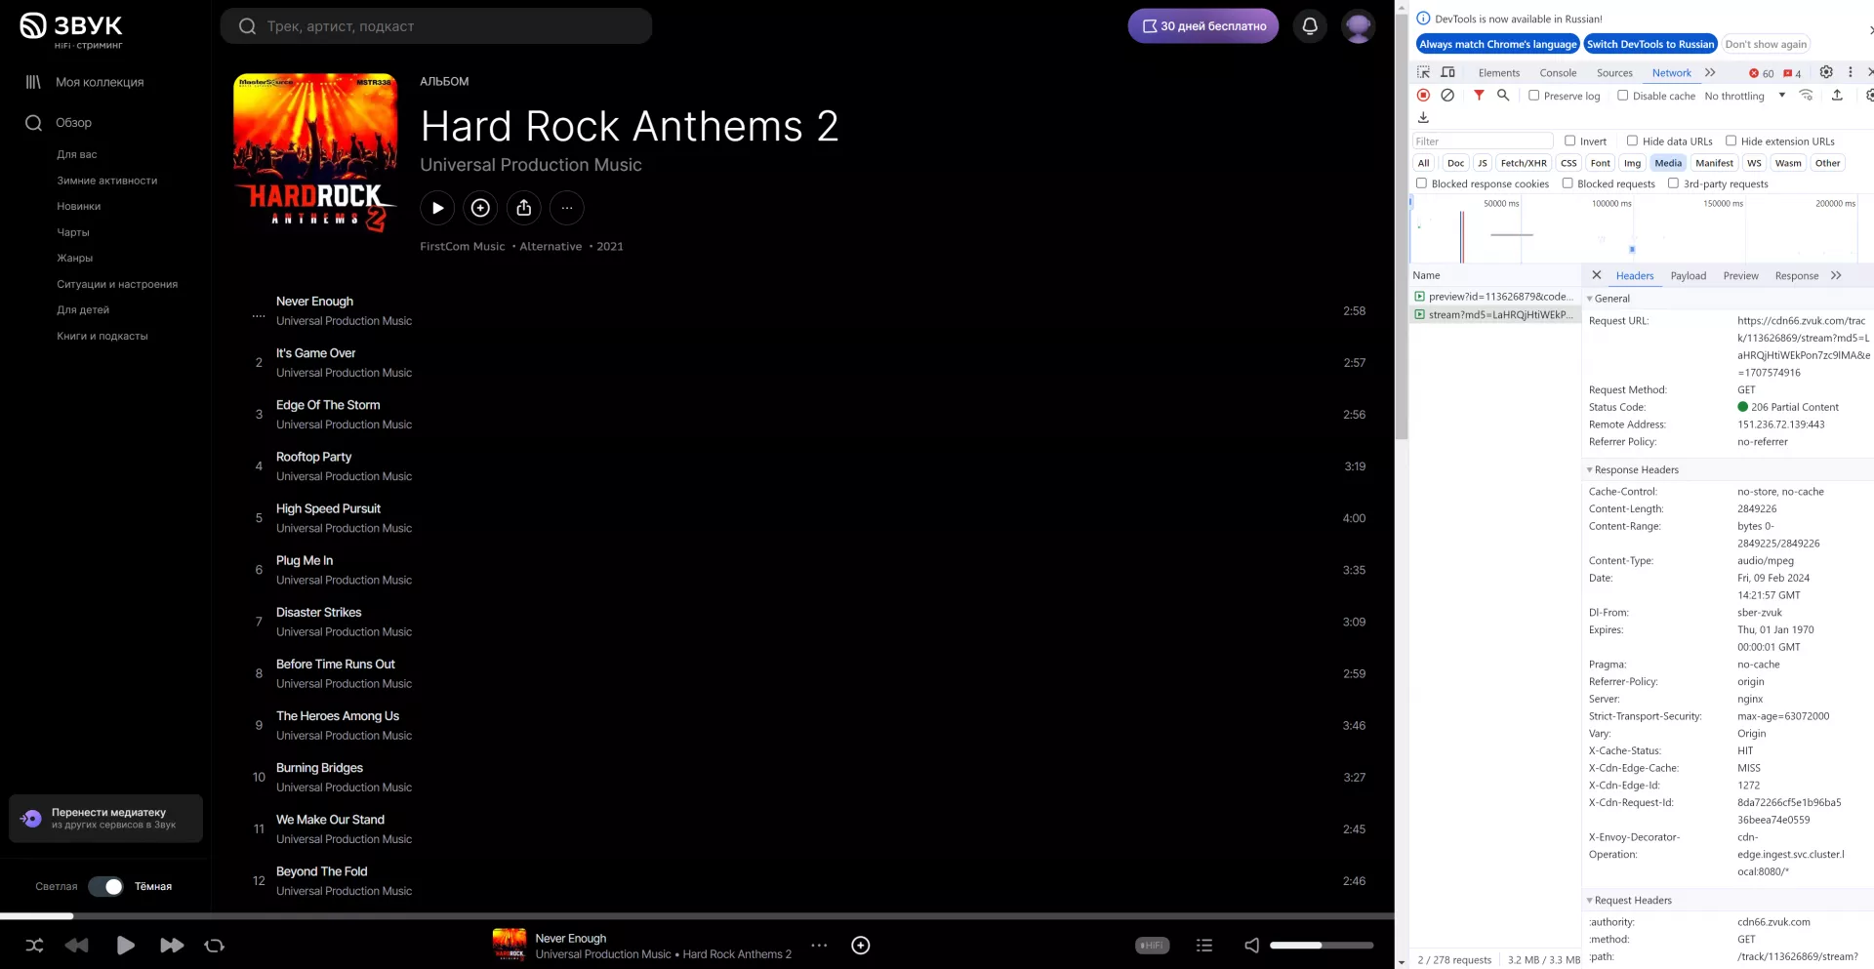1874x969 pixels.
Task: Click the album cover thumbnail
Action: click(x=315, y=153)
